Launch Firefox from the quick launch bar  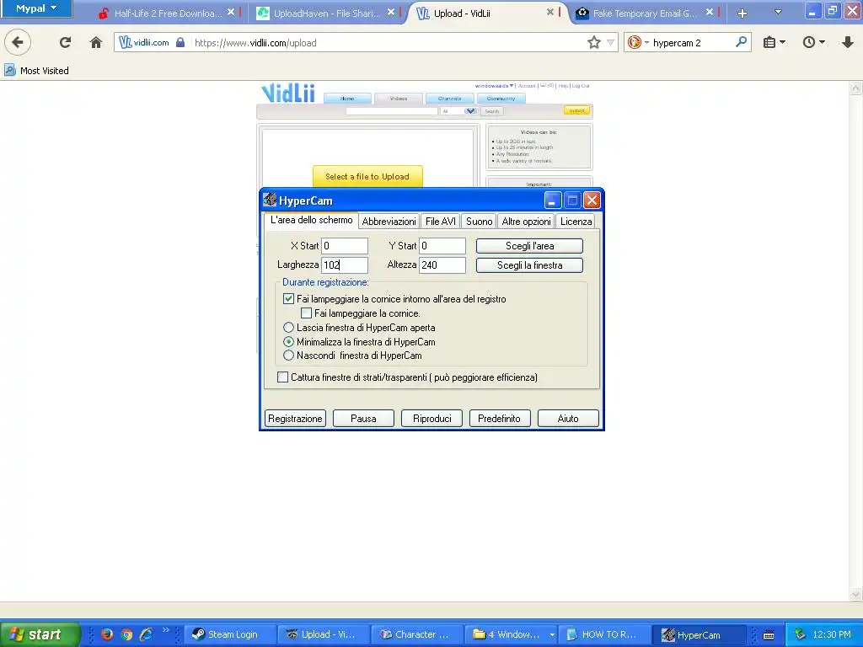point(107,634)
